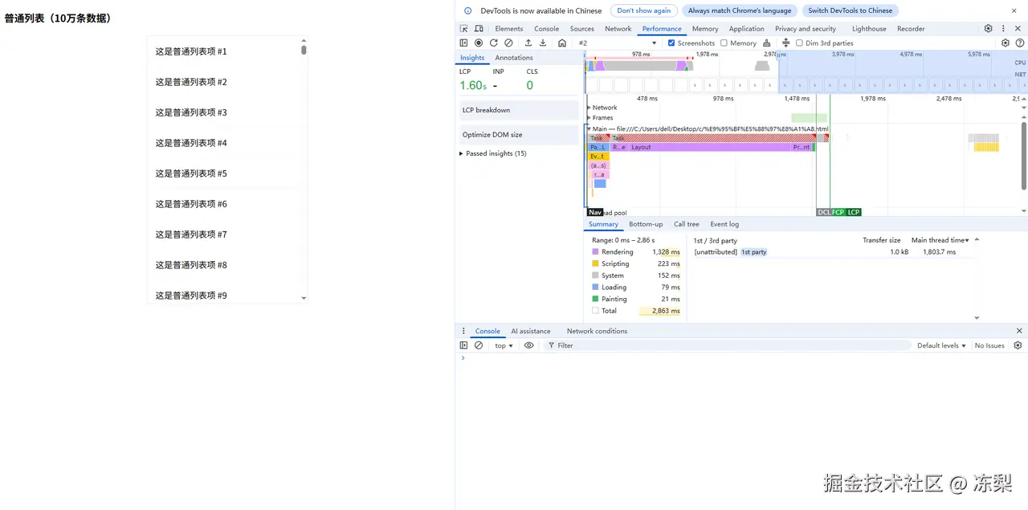The image size is (1028, 510).
Task: Go to Performance landing home icon
Action: (x=562, y=43)
